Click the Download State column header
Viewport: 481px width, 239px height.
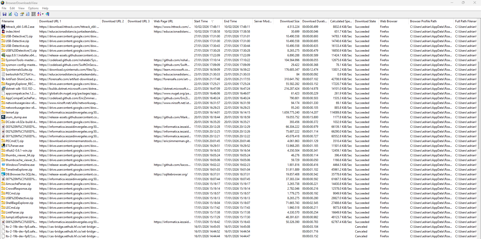[365, 21]
